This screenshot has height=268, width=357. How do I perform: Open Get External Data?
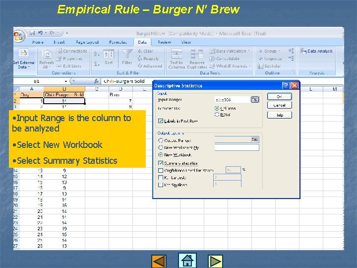[24, 59]
